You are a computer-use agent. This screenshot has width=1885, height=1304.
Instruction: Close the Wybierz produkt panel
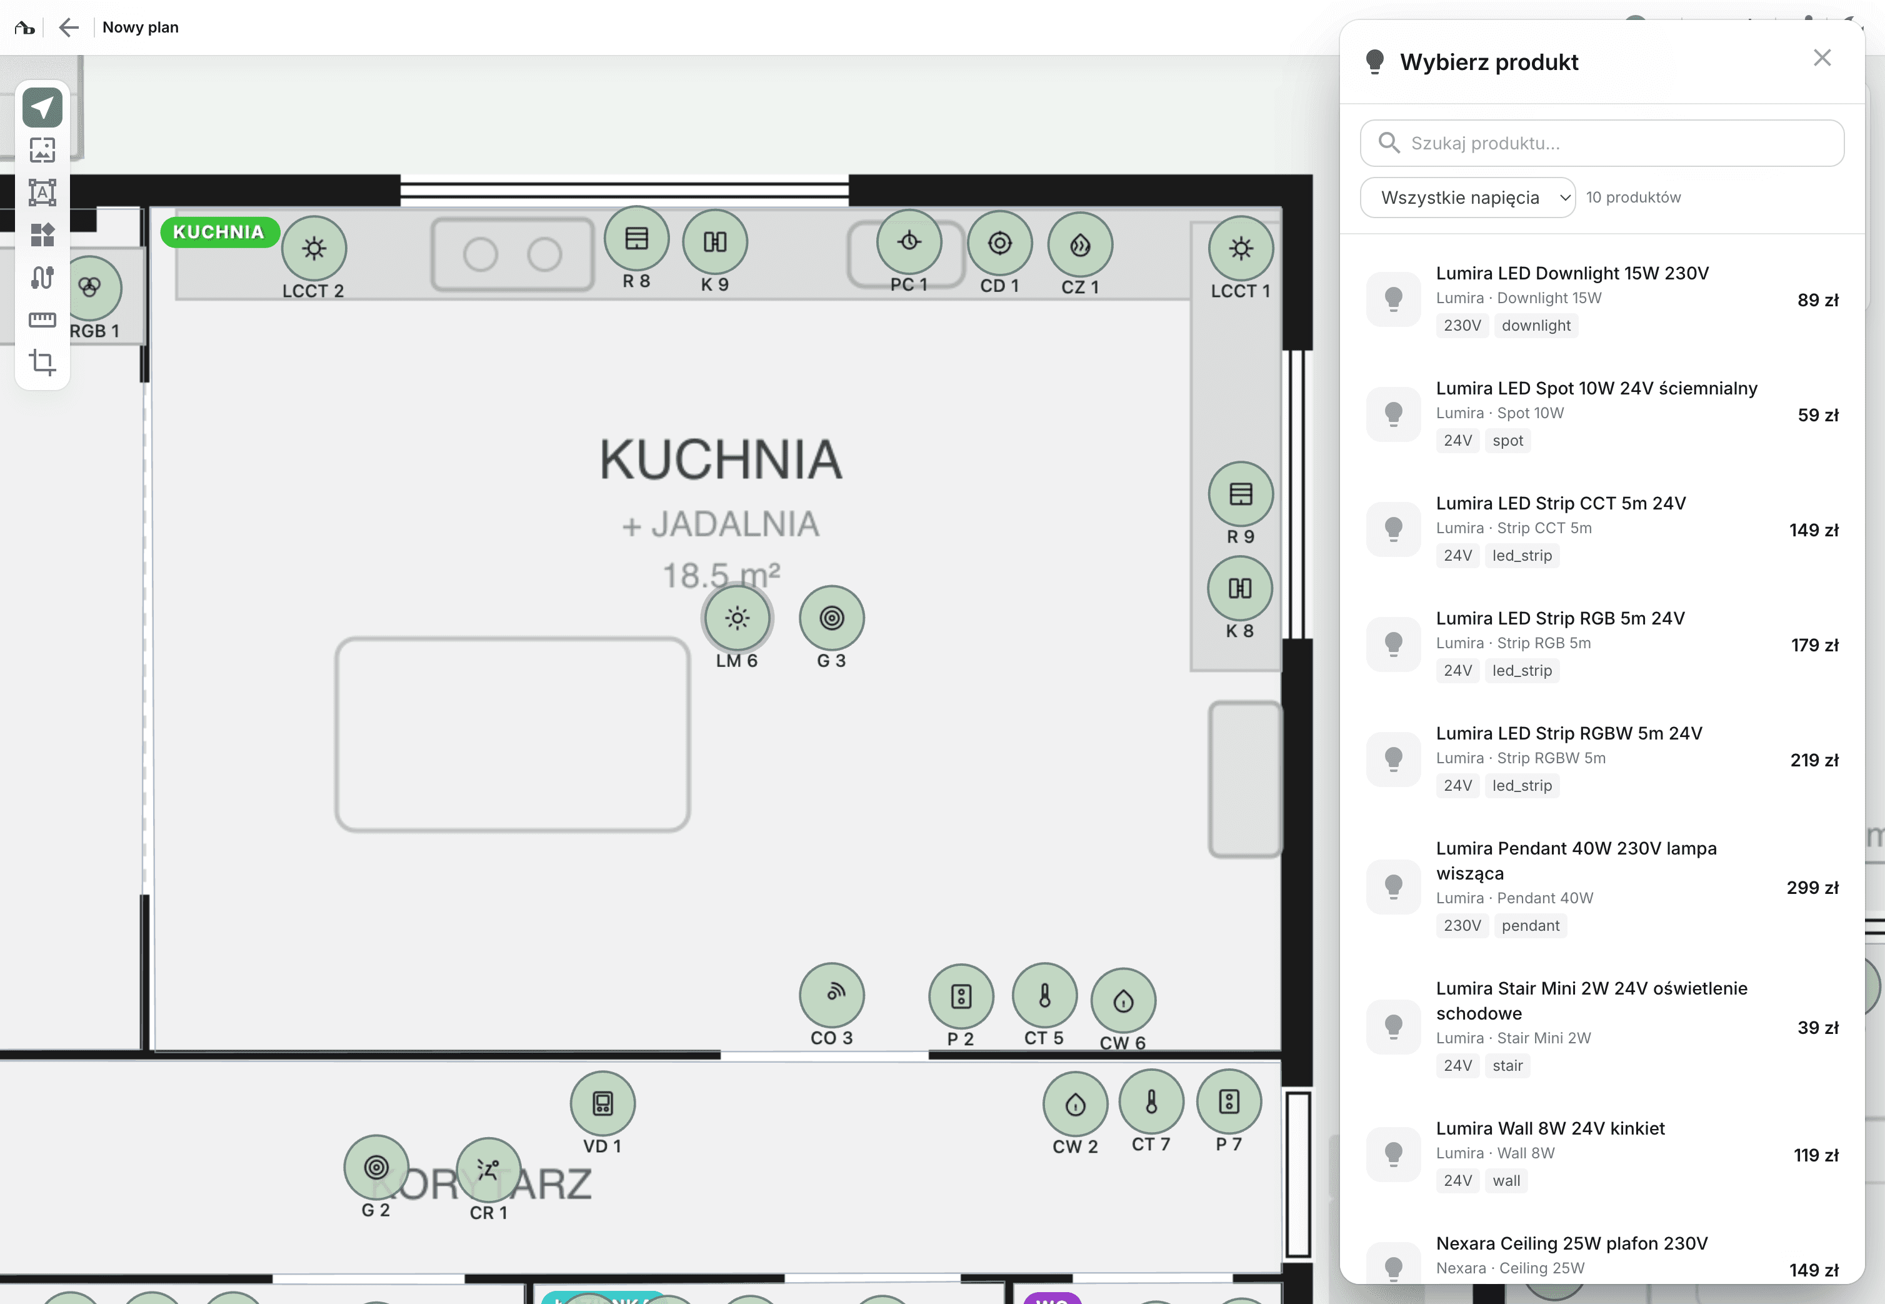click(1821, 58)
